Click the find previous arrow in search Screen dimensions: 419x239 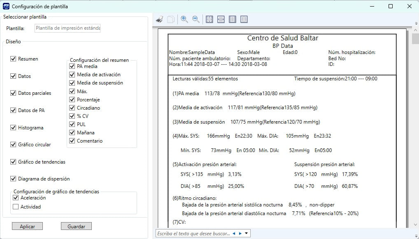(234, 234)
